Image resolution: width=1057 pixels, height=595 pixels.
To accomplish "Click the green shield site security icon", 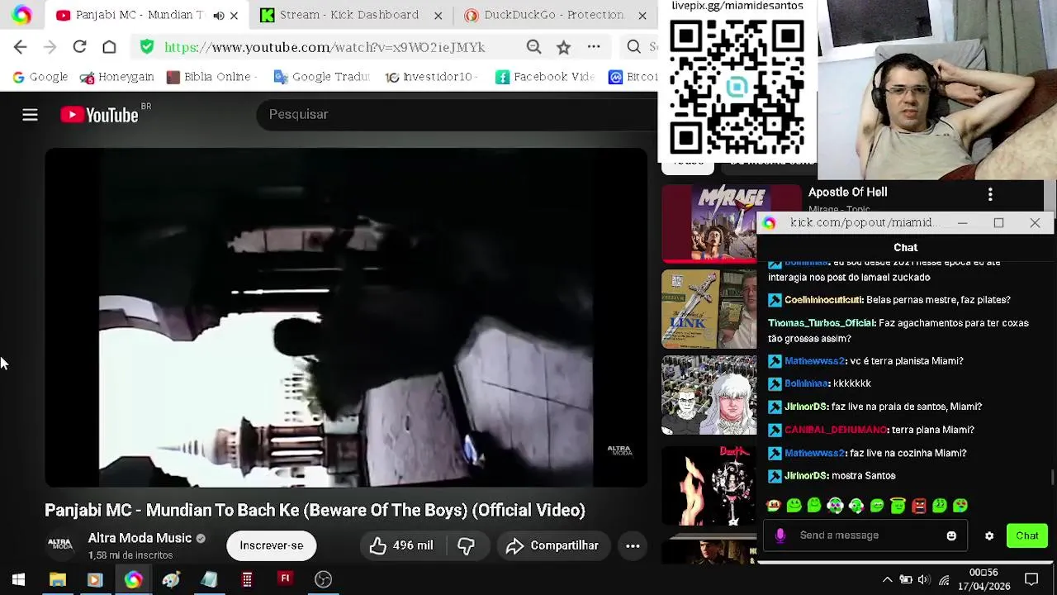I will (x=147, y=47).
